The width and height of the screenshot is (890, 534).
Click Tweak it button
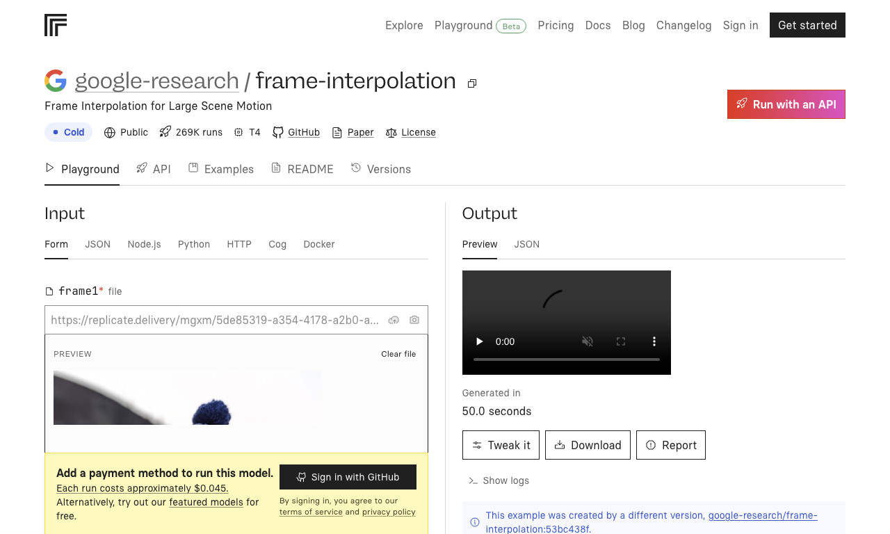click(x=501, y=445)
